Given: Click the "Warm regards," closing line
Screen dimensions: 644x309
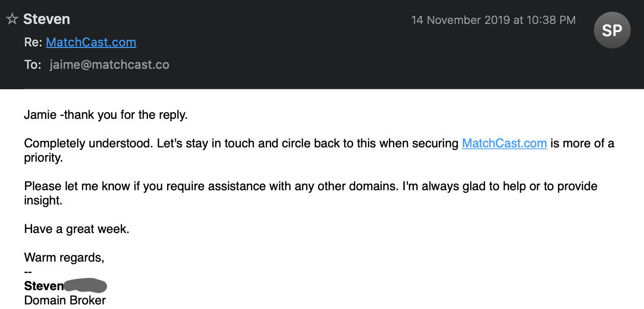Looking at the screenshot, I should coord(64,257).
